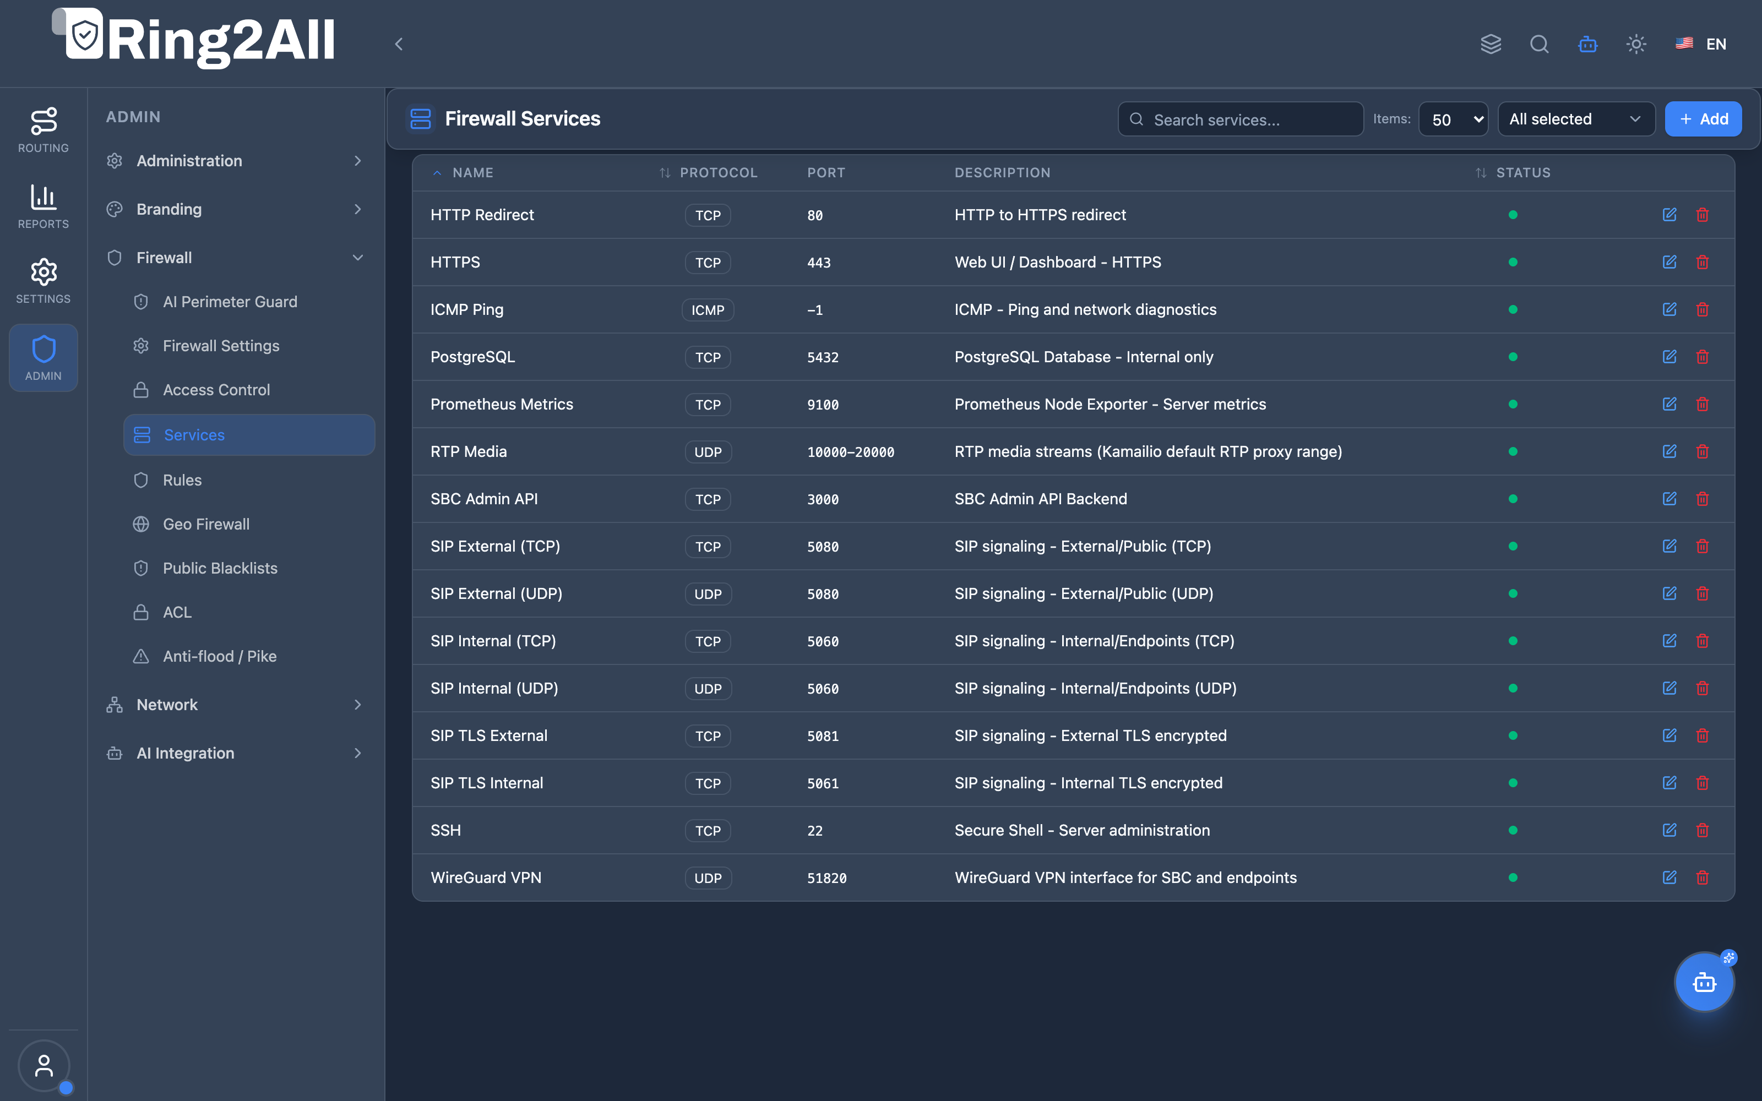Edit the HTTP Redirect service
Image resolution: width=1762 pixels, height=1101 pixels.
click(1669, 215)
